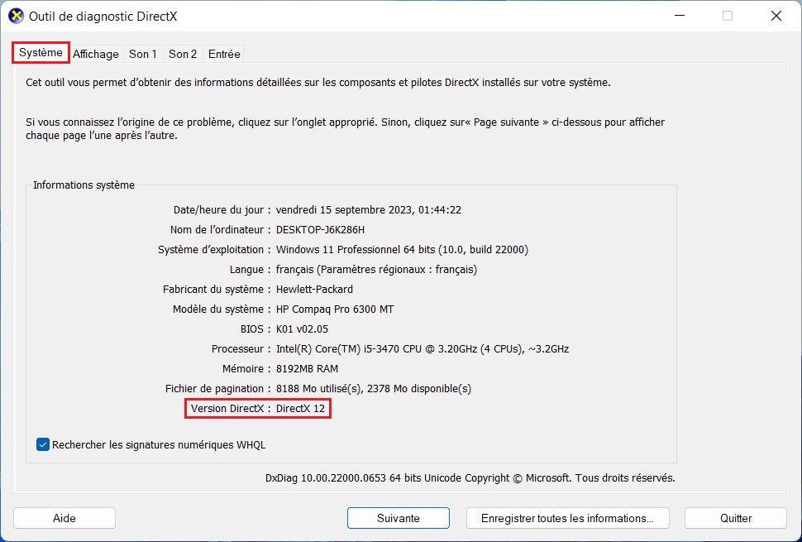Click the Informations système group label

pyautogui.click(x=84, y=185)
